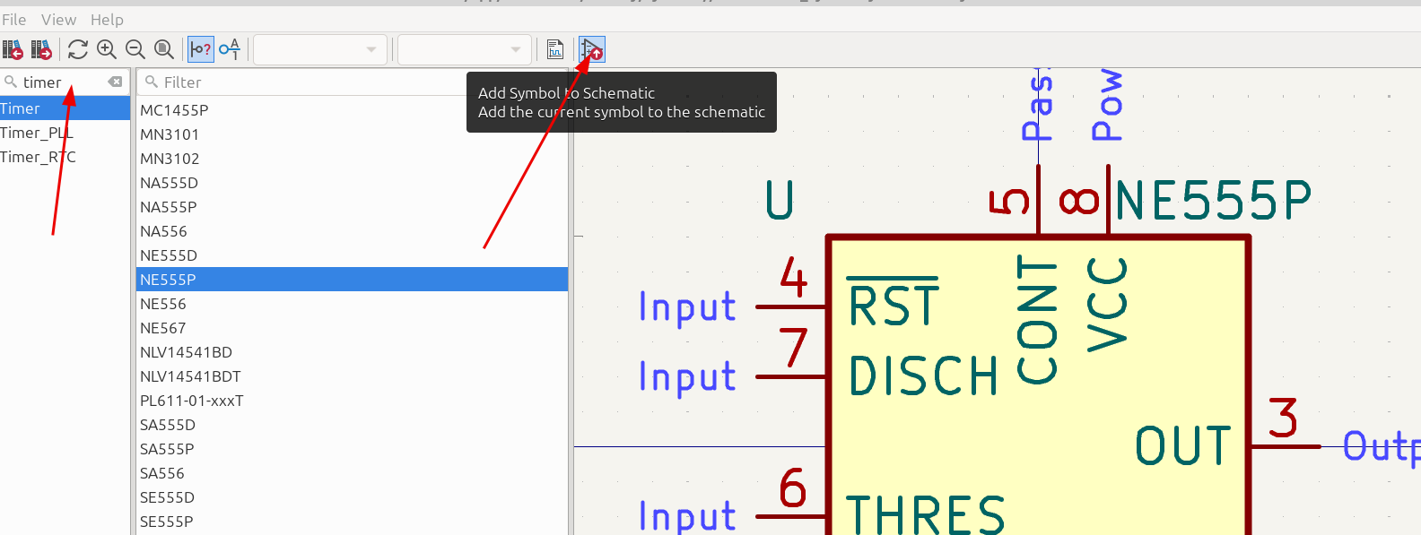The width and height of the screenshot is (1421, 535).
Task: Show the next symbol in library
Action: coord(41,49)
